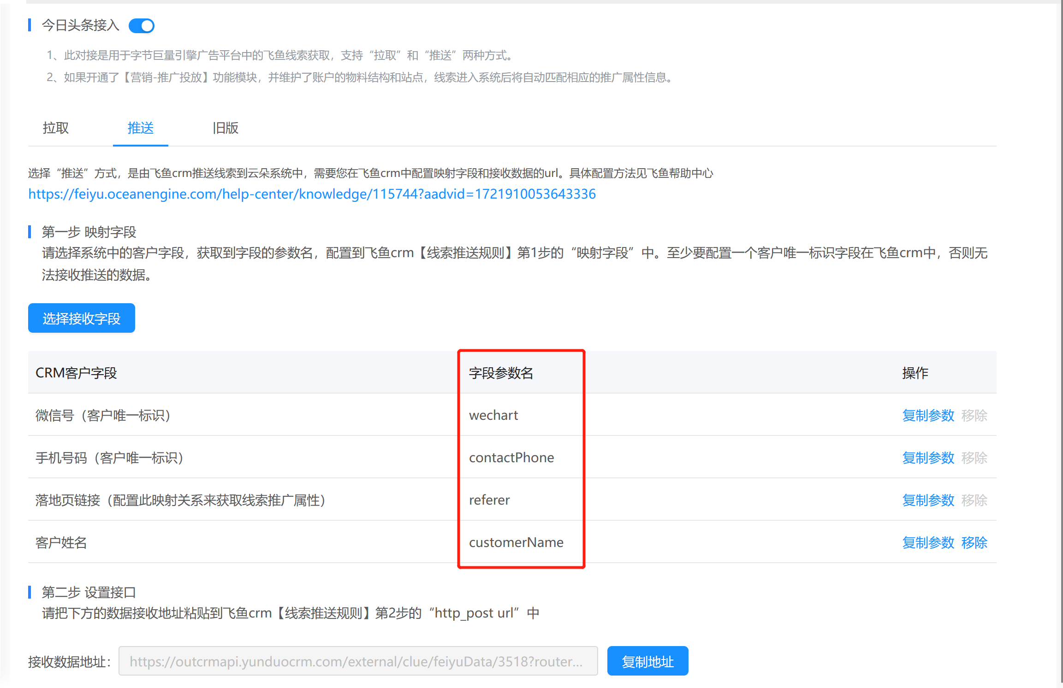The image size is (1063, 688).
Task: Remove the 客户姓名 field row
Action: click(974, 542)
